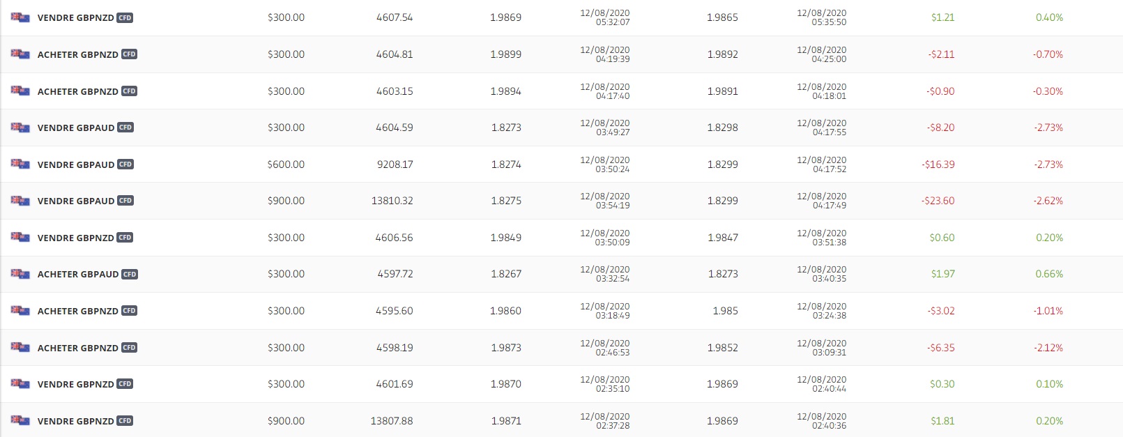
Task: Click CFD badge on the $0.60 profit row
Action: (125, 238)
